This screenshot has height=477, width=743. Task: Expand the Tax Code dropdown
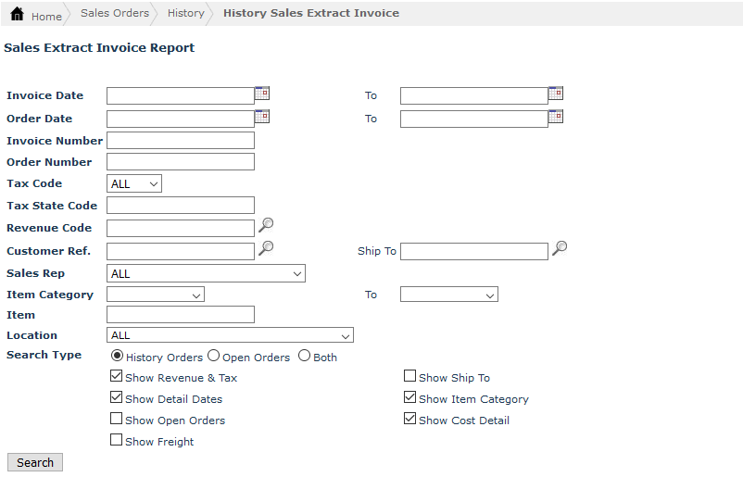135,183
